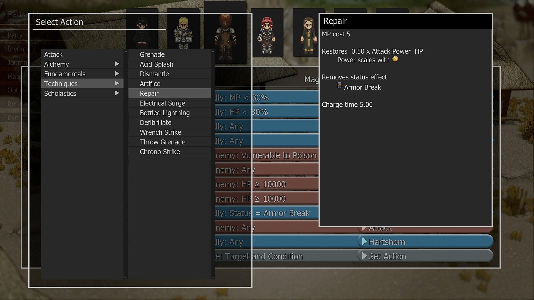Click the Hartshorn action arrow icon
Screen dimensions: 534x300
pos(364,242)
